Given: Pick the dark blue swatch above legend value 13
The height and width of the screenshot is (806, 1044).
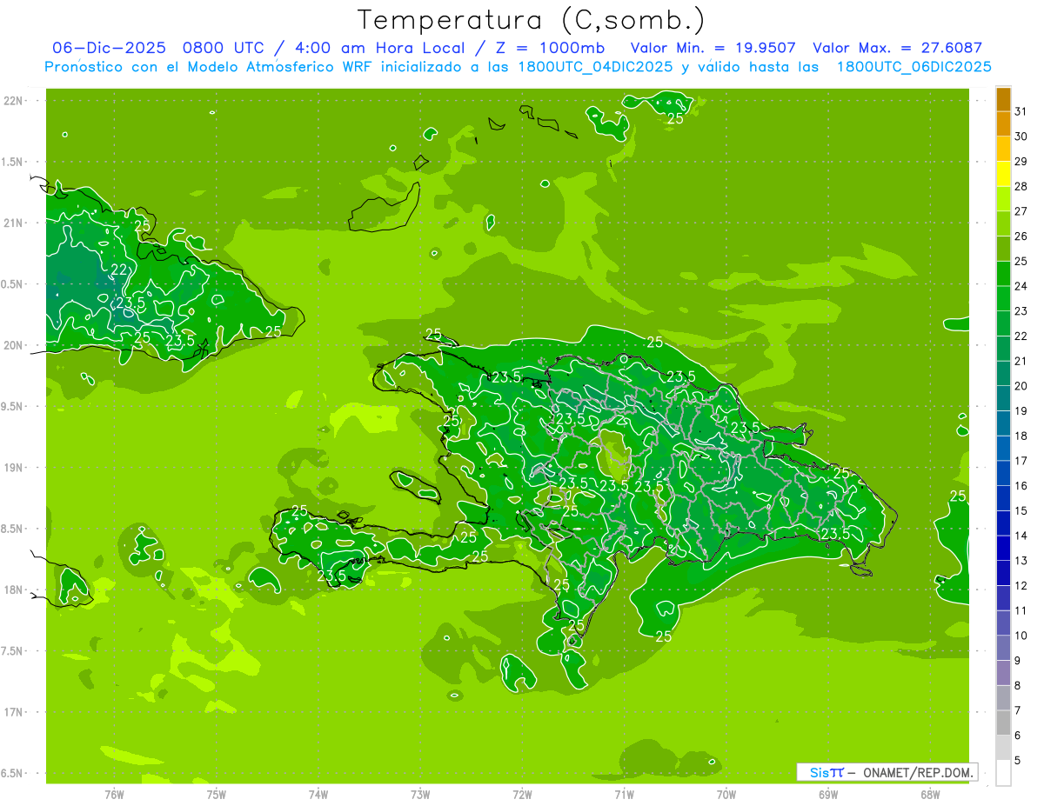Looking at the screenshot, I should click(x=1003, y=548).
